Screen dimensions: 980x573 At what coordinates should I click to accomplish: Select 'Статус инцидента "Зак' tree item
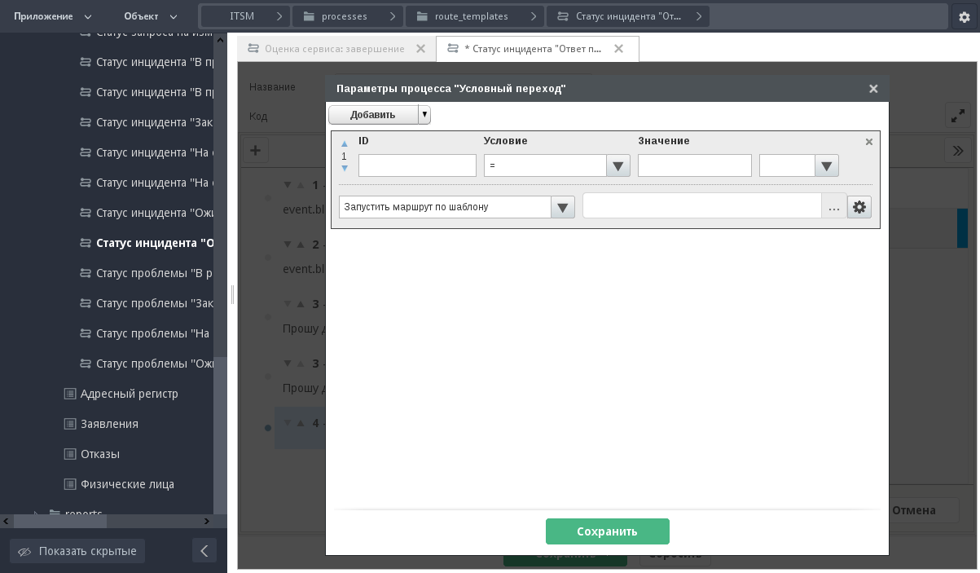pyautogui.click(x=155, y=122)
